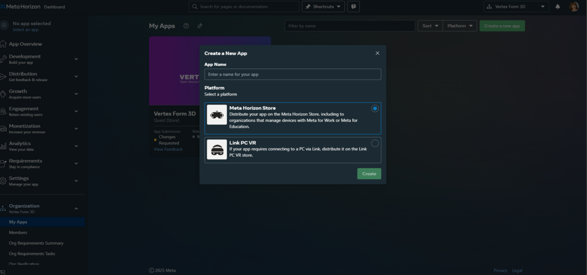Open the Platform filter dropdown
Screen dimensions: 587x275
pos(460,26)
